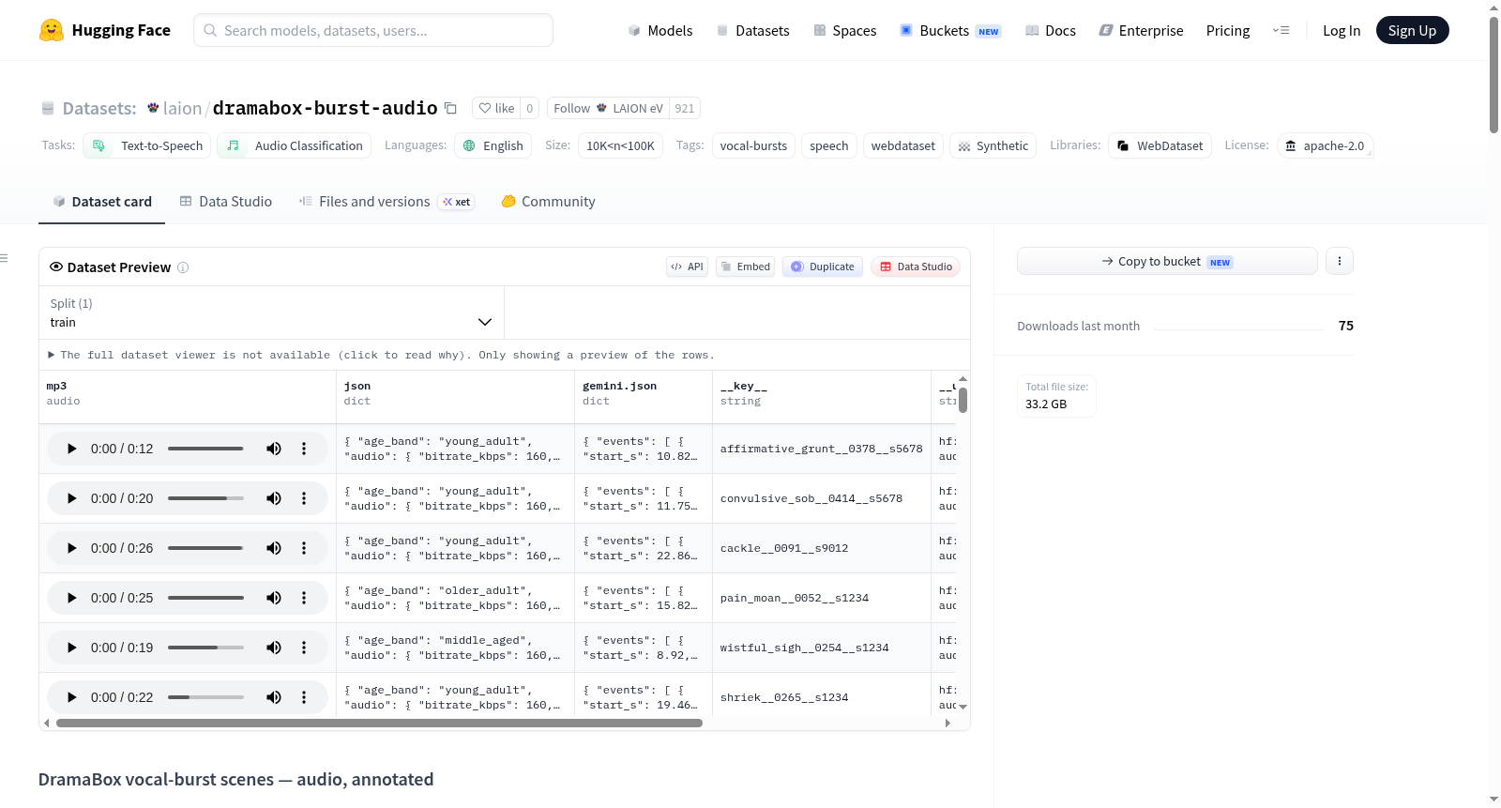
Task: Follow the LAION eV organization
Action: coord(608,108)
